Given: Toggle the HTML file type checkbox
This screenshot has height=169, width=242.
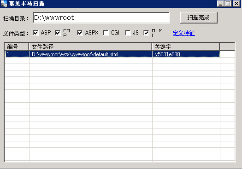Looking at the screenshot, I should click(x=146, y=33).
